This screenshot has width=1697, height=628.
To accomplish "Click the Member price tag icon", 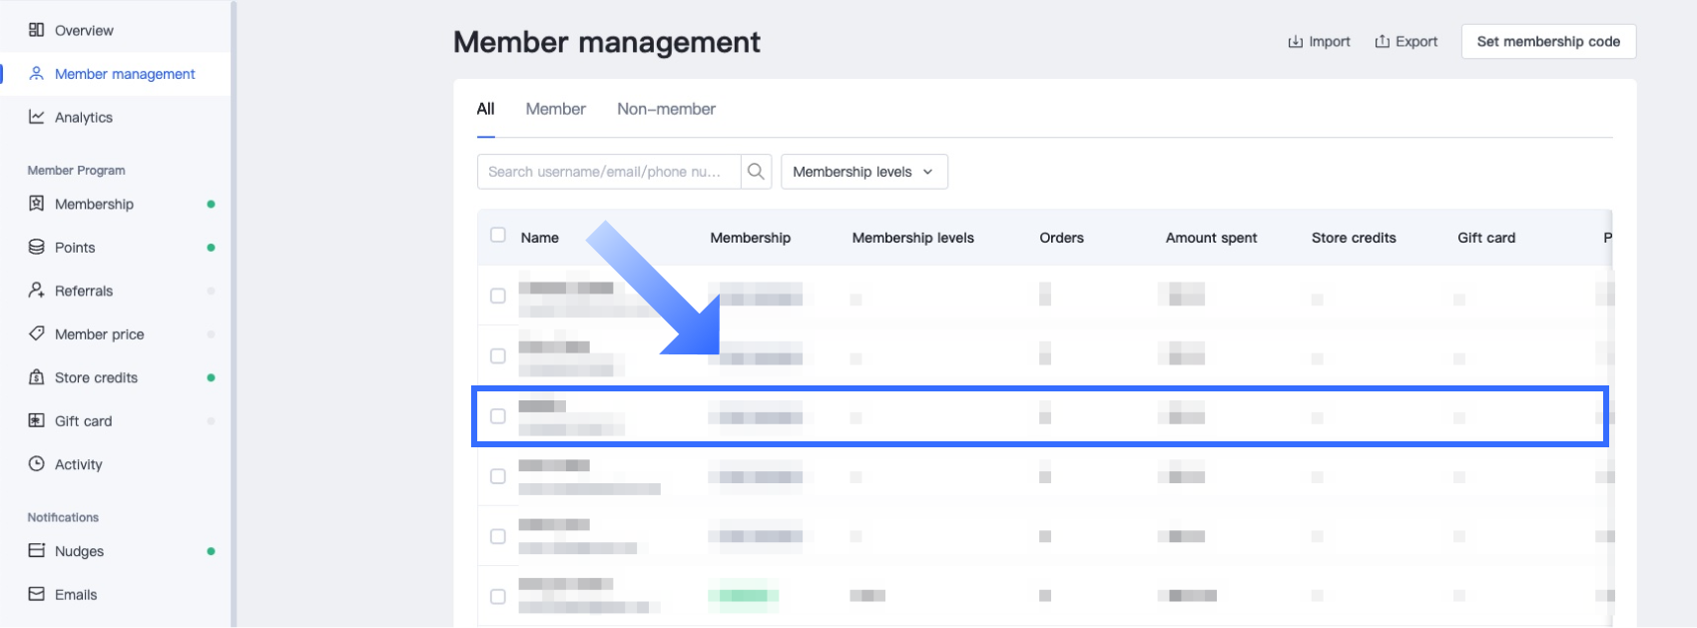I will pos(37,334).
